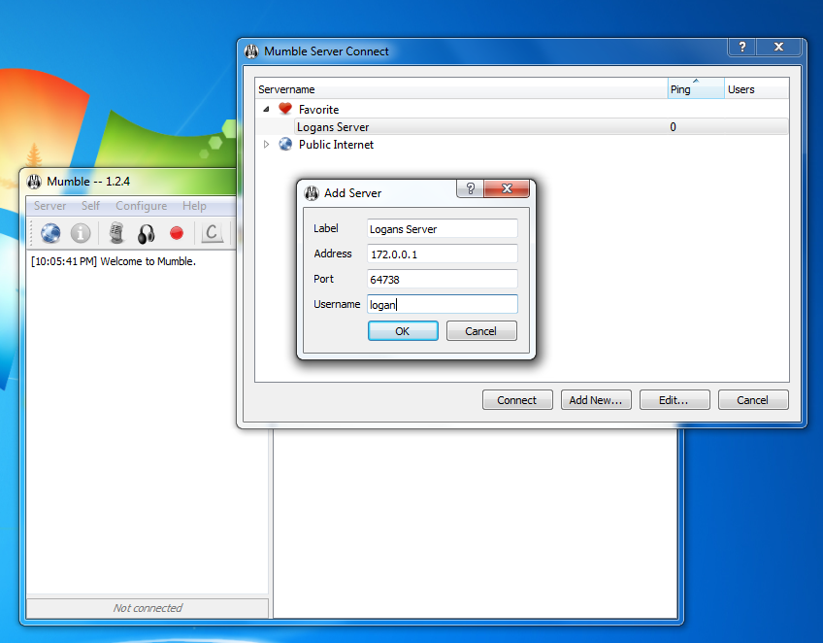Collapse the Favorite tree group

pyautogui.click(x=266, y=109)
